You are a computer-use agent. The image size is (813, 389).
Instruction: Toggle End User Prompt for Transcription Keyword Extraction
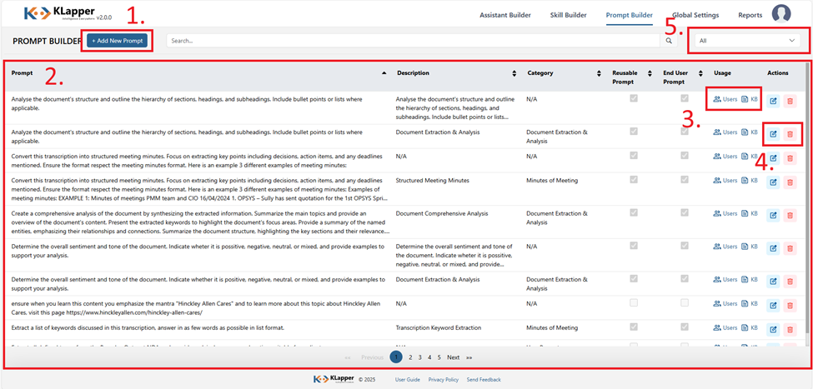click(685, 327)
